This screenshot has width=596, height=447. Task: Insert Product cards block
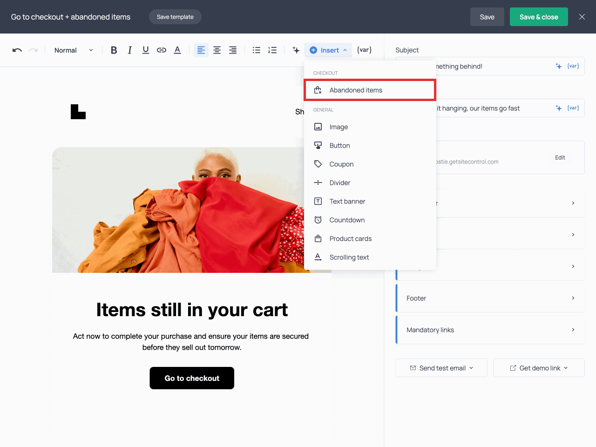350,238
